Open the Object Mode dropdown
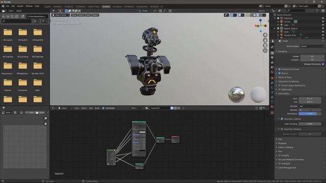The height and width of the screenshot is (183, 326). pyautogui.click(x=61, y=15)
